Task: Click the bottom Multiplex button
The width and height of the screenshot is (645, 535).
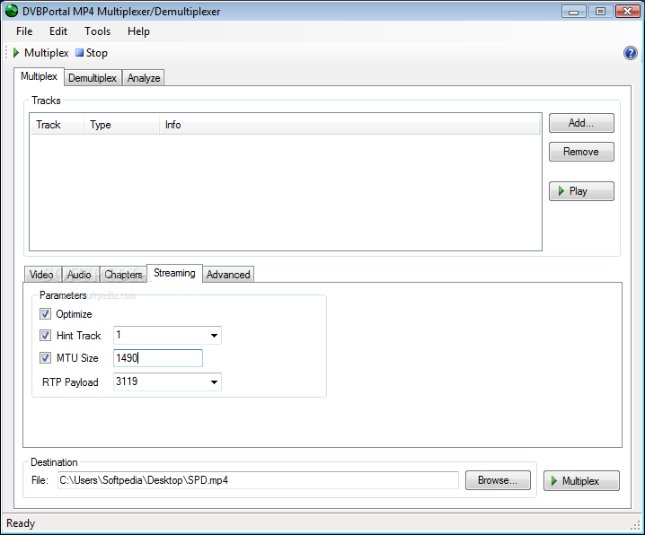Action: point(581,481)
